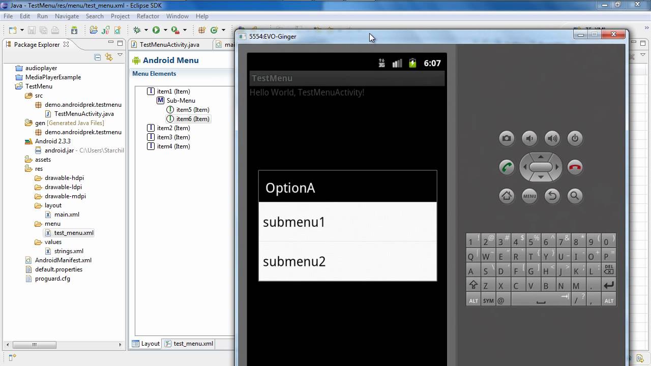Image resolution: width=651 pixels, height=366 pixels.
Task: Select test_menu.xml in Package Explorer
Action: coord(69,233)
